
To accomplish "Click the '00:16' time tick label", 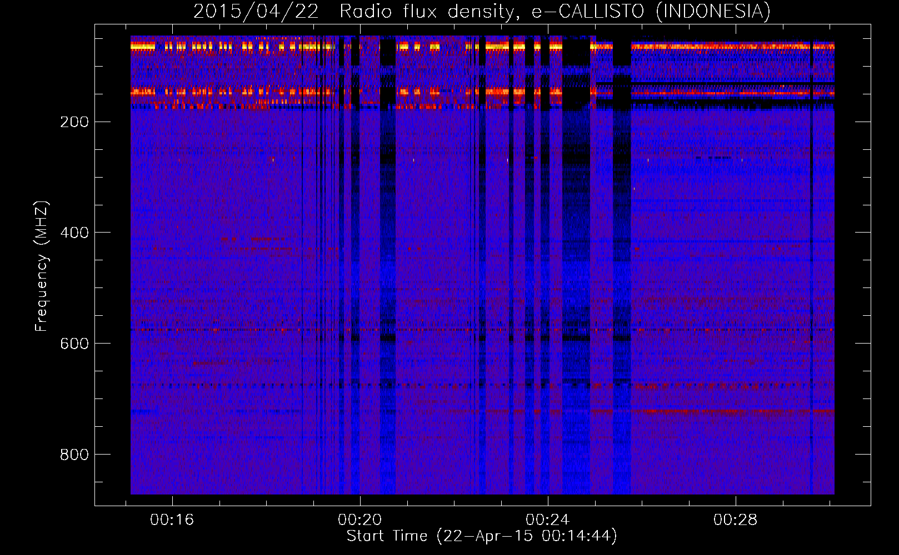I will [x=172, y=520].
